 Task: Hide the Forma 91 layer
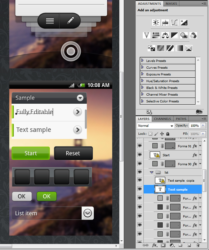click(140, 146)
